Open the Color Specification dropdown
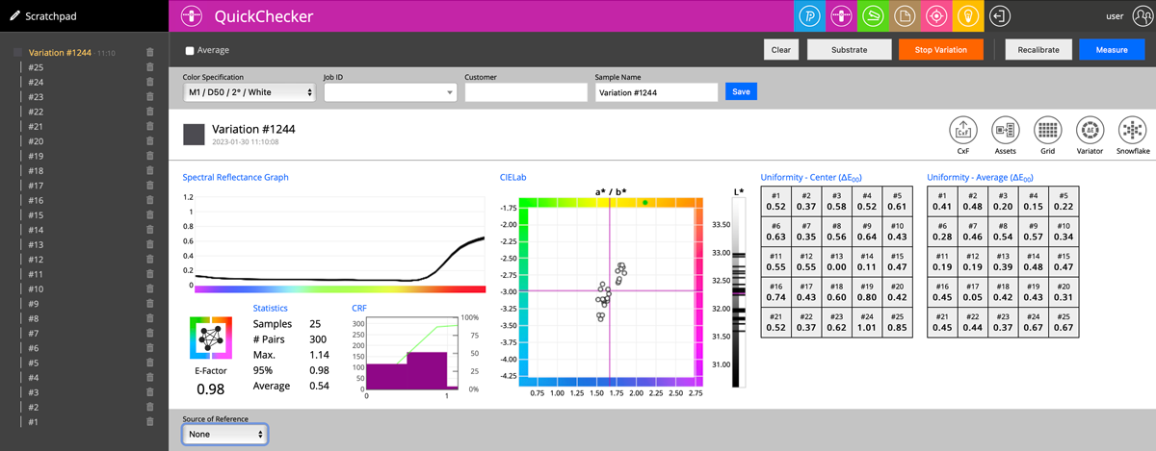The height and width of the screenshot is (451, 1156). point(250,92)
